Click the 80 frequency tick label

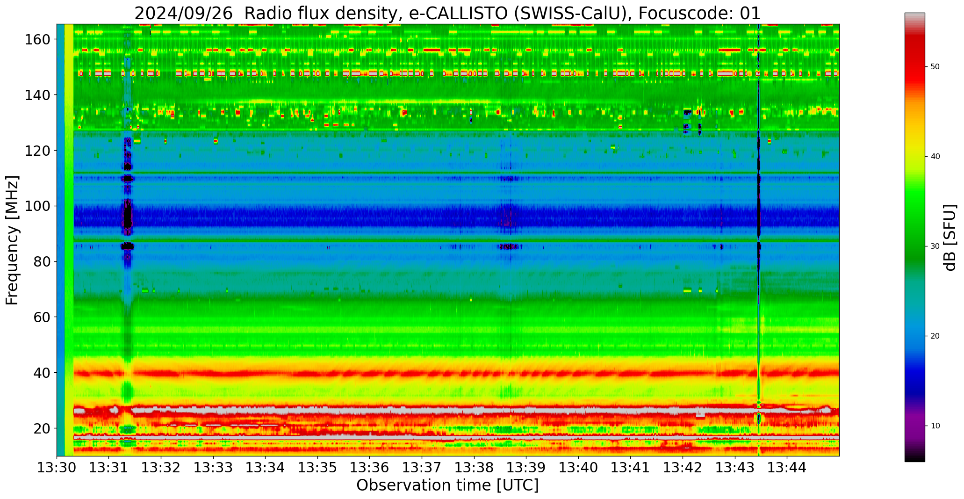pos(42,261)
